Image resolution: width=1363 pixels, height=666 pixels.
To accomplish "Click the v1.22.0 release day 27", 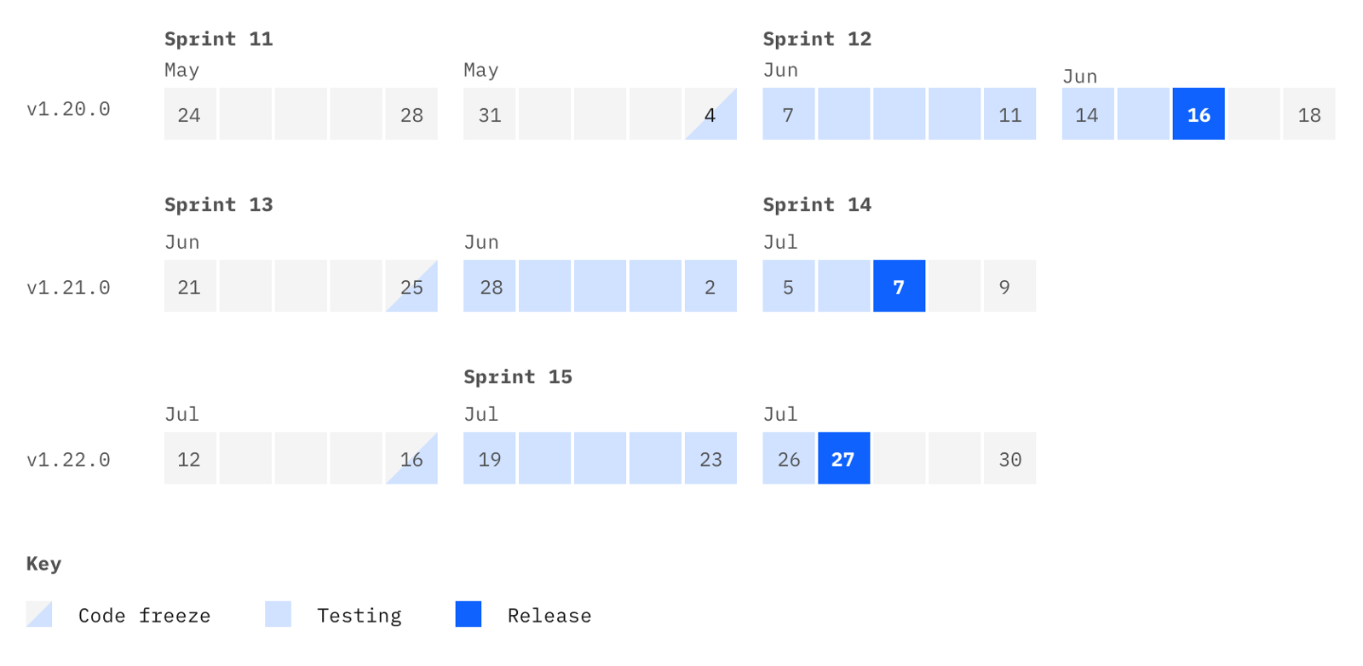I will (843, 458).
